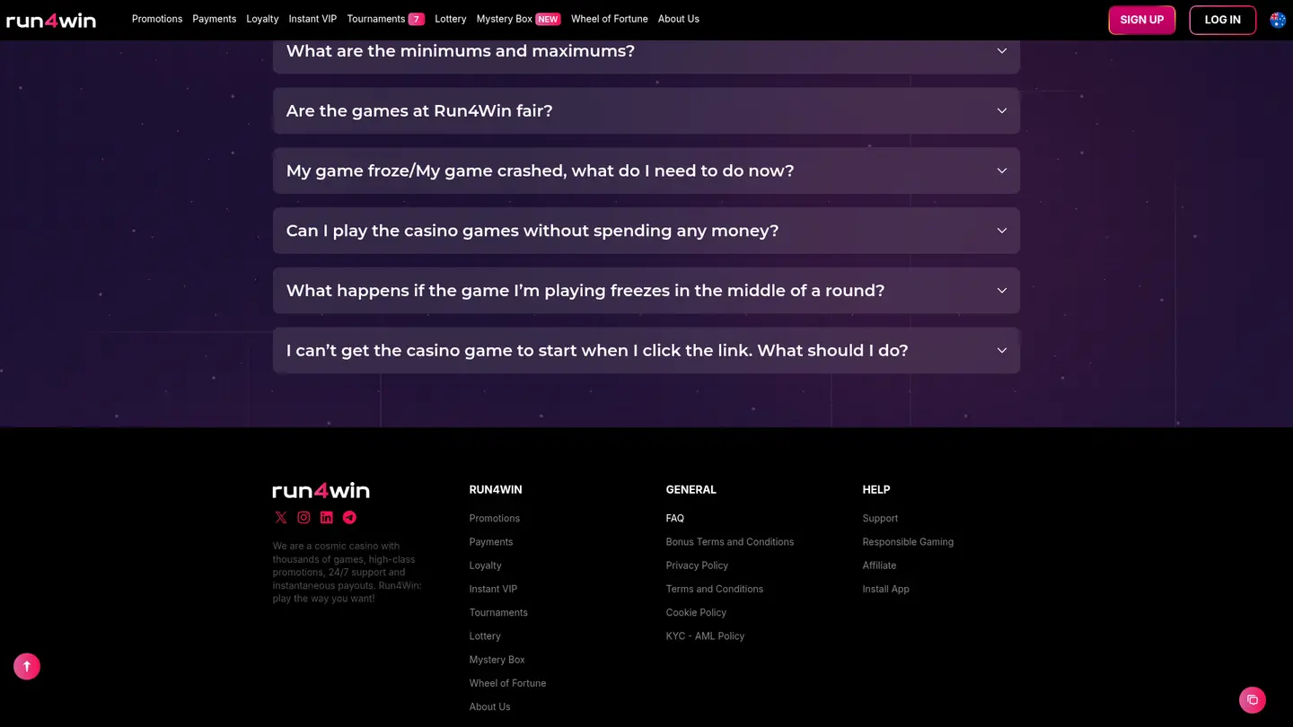Open the Instagram social icon
The width and height of the screenshot is (1293, 727).
(304, 517)
